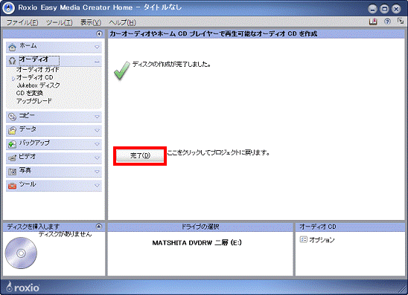408x295 pixels.
Task: Maximize the Roxio window
Action: [x=384, y=10]
